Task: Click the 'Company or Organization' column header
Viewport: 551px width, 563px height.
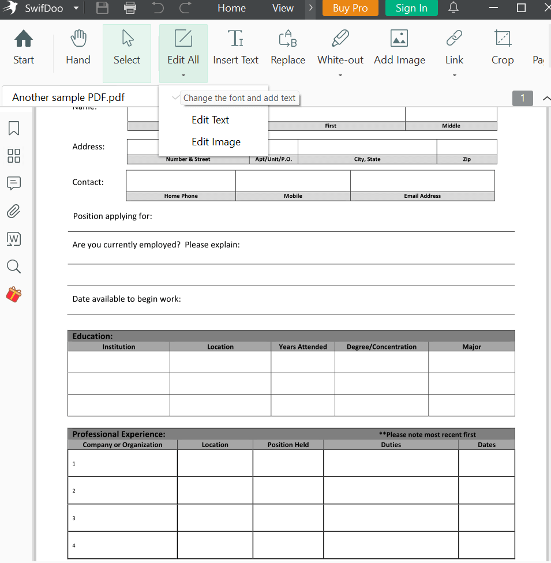Action: 122,445
